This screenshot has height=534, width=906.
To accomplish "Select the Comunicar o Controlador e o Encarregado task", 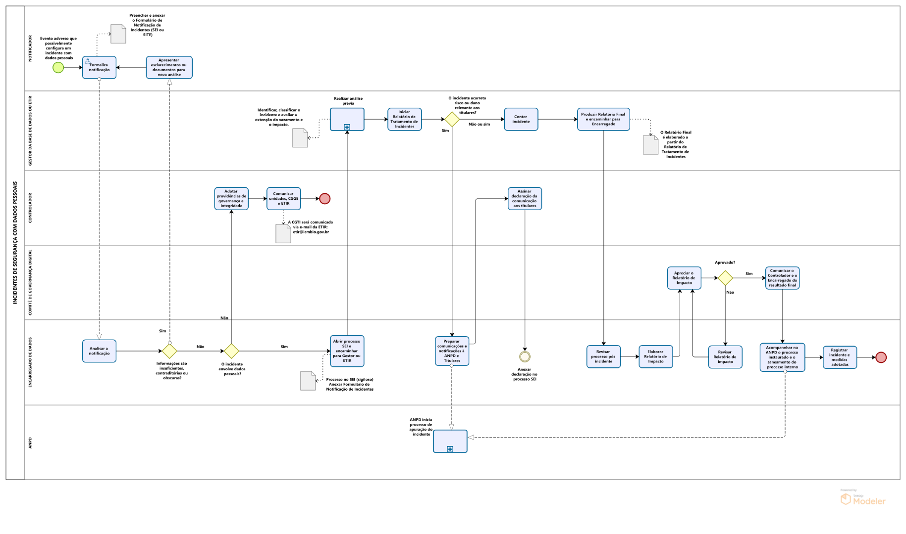I will pyautogui.click(x=782, y=278).
